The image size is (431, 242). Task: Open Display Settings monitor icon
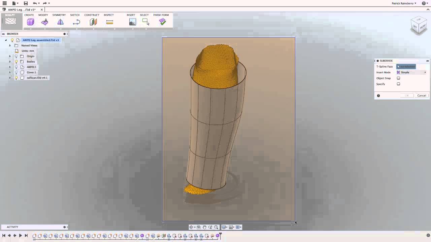point(224,227)
